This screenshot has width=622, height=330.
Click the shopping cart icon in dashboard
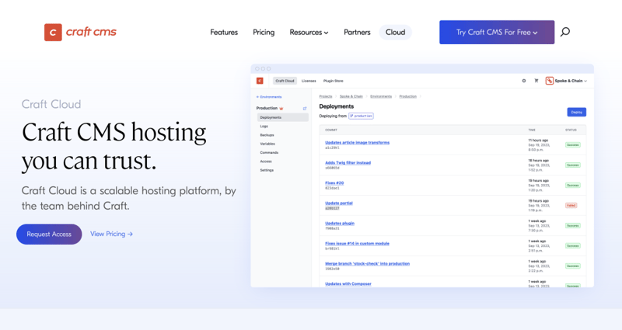pos(536,81)
